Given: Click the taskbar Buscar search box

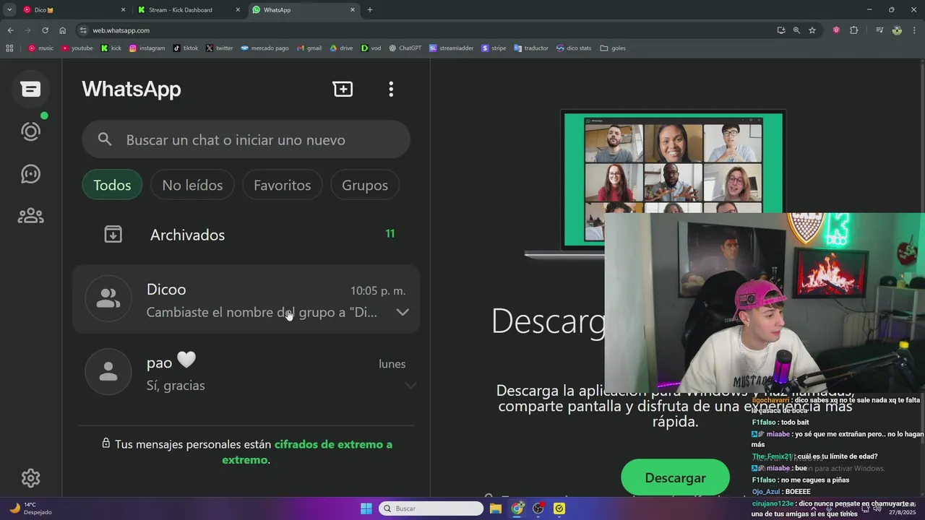Looking at the screenshot, I should click(431, 508).
